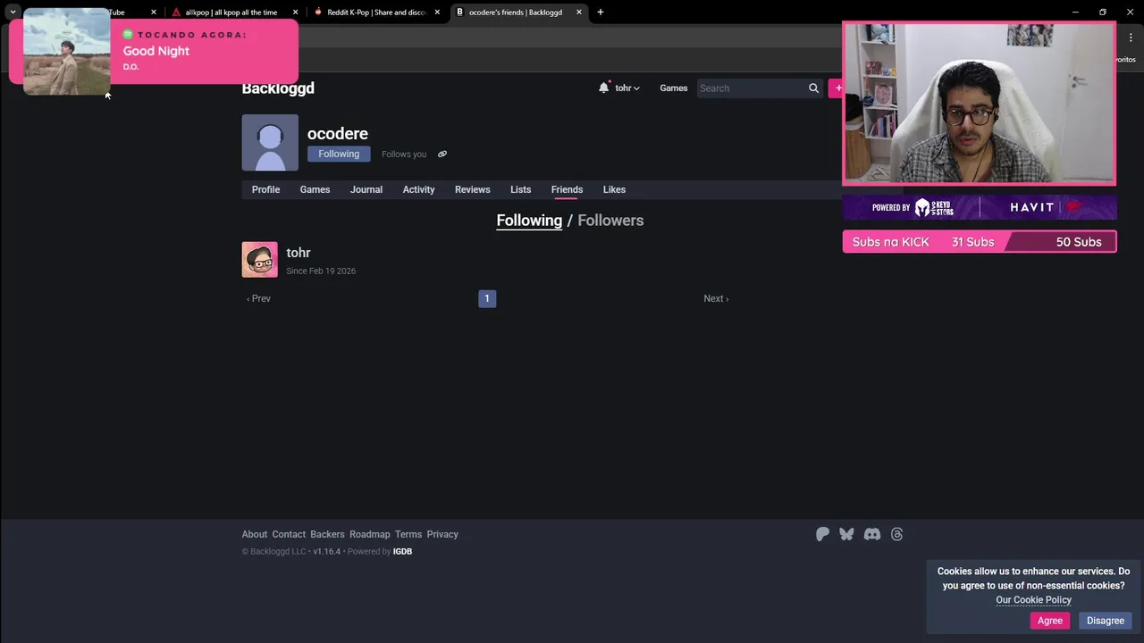Open the Bluesky butterfly icon
Image resolution: width=1144 pixels, height=643 pixels.
coord(846,534)
